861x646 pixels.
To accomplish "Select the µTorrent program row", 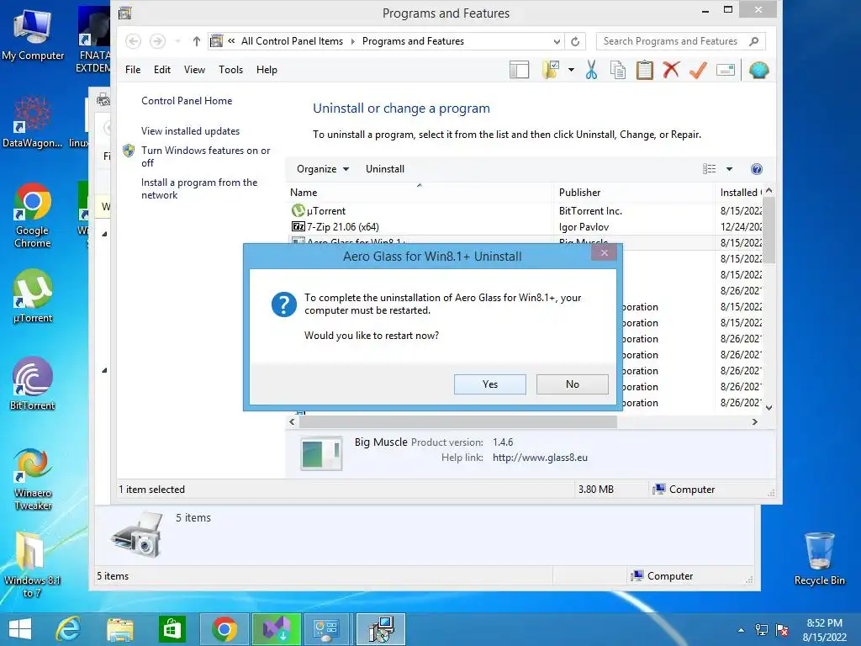I will point(525,211).
